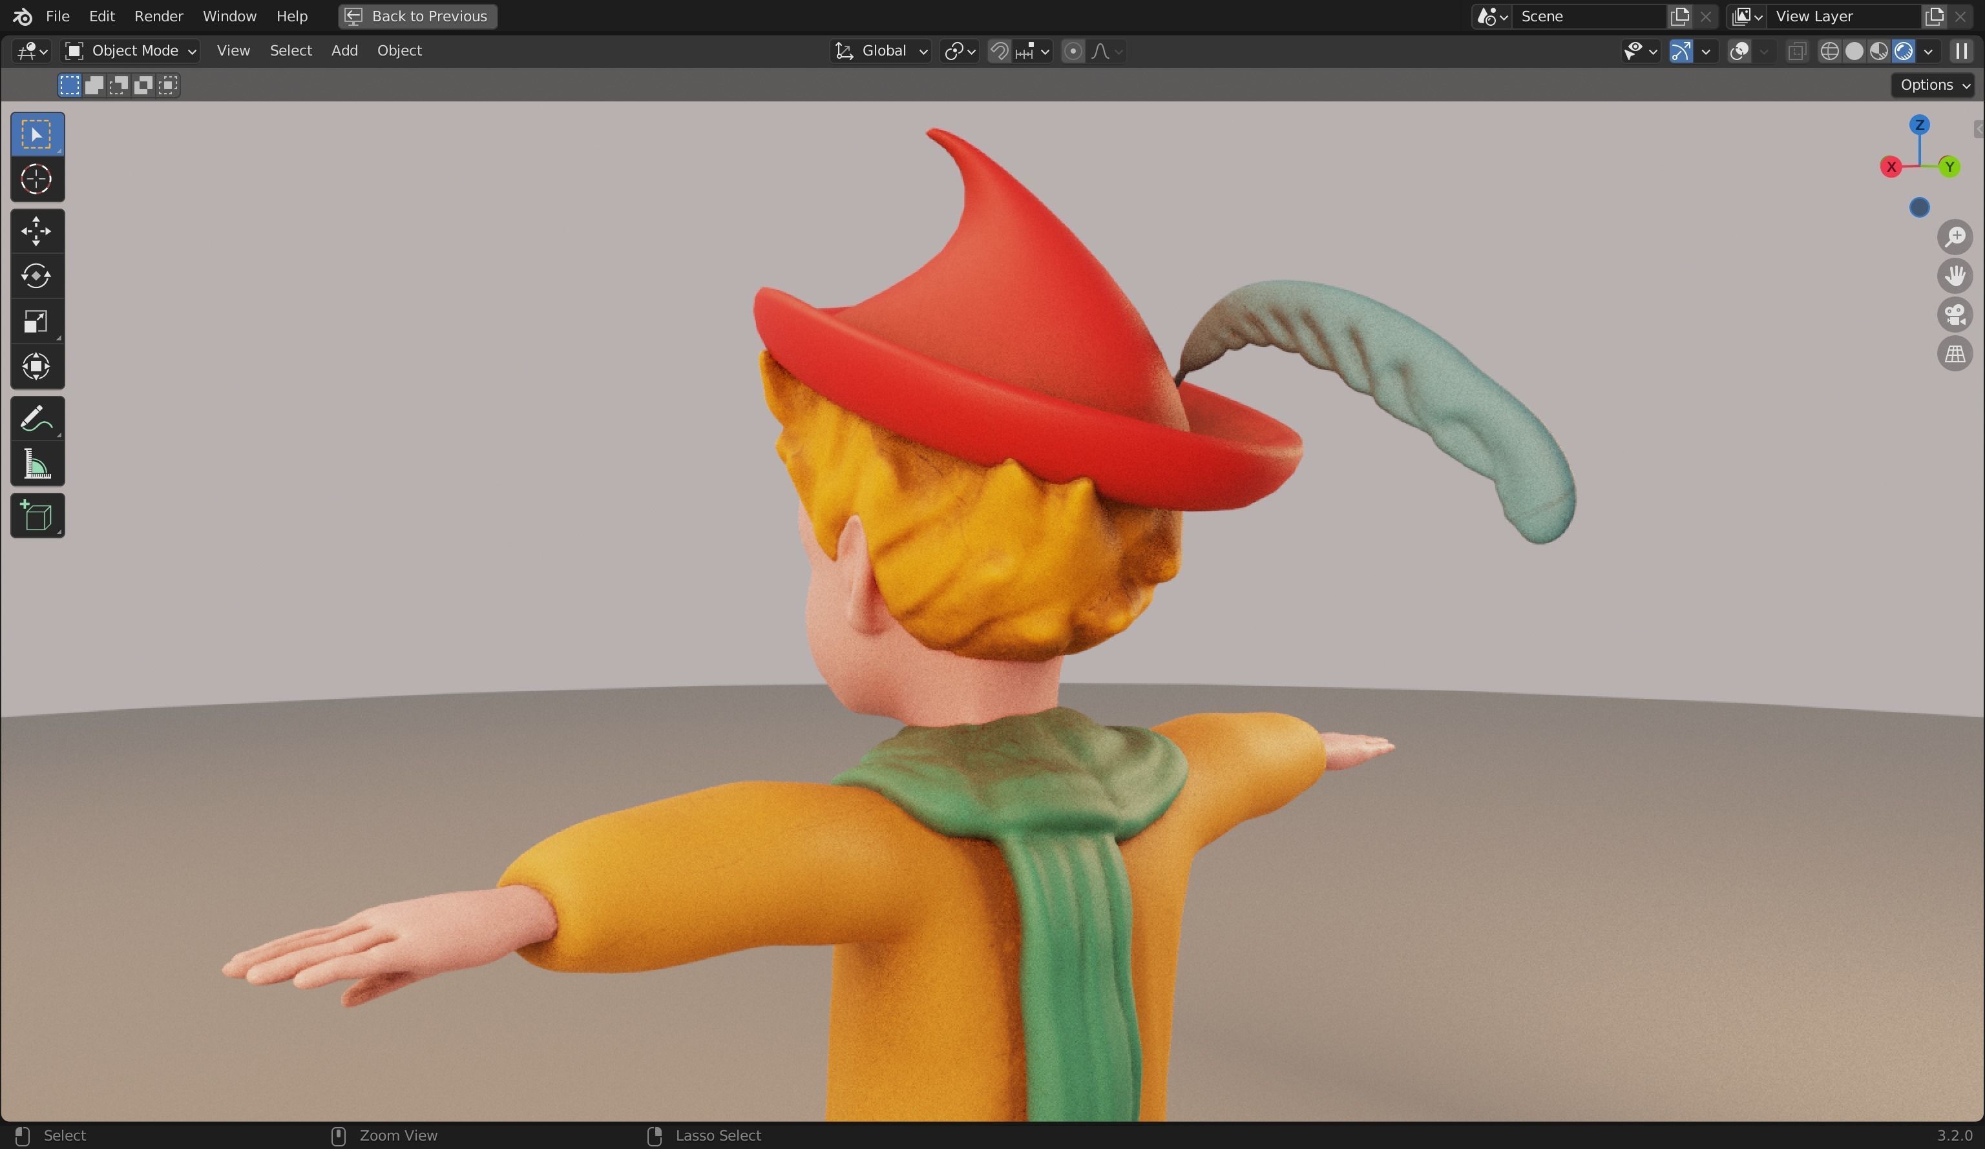Viewport: 1985px width, 1149px height.
Task: Open the Help menu
Action: (x=291, y=17)
